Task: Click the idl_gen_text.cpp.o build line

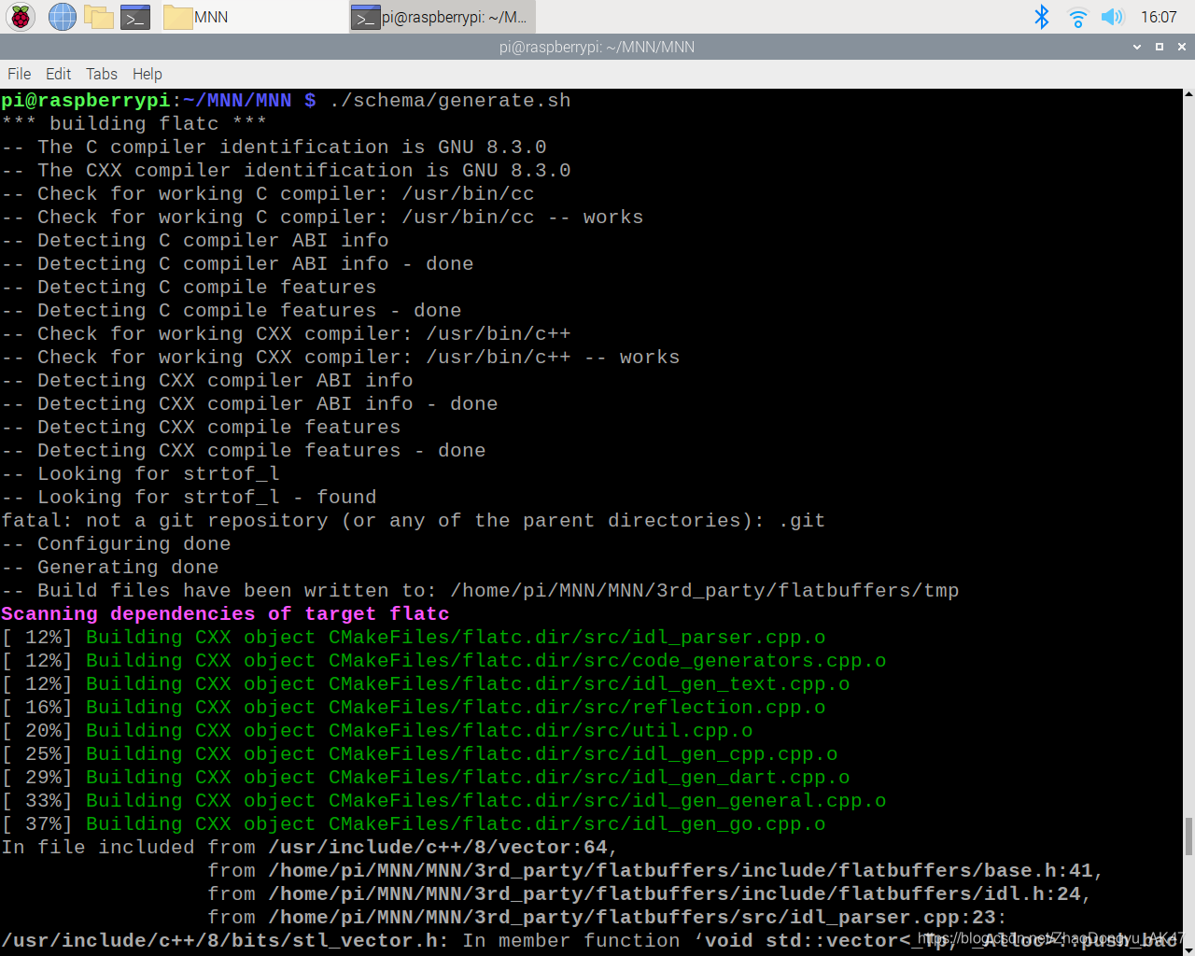Action: (426, 684)
